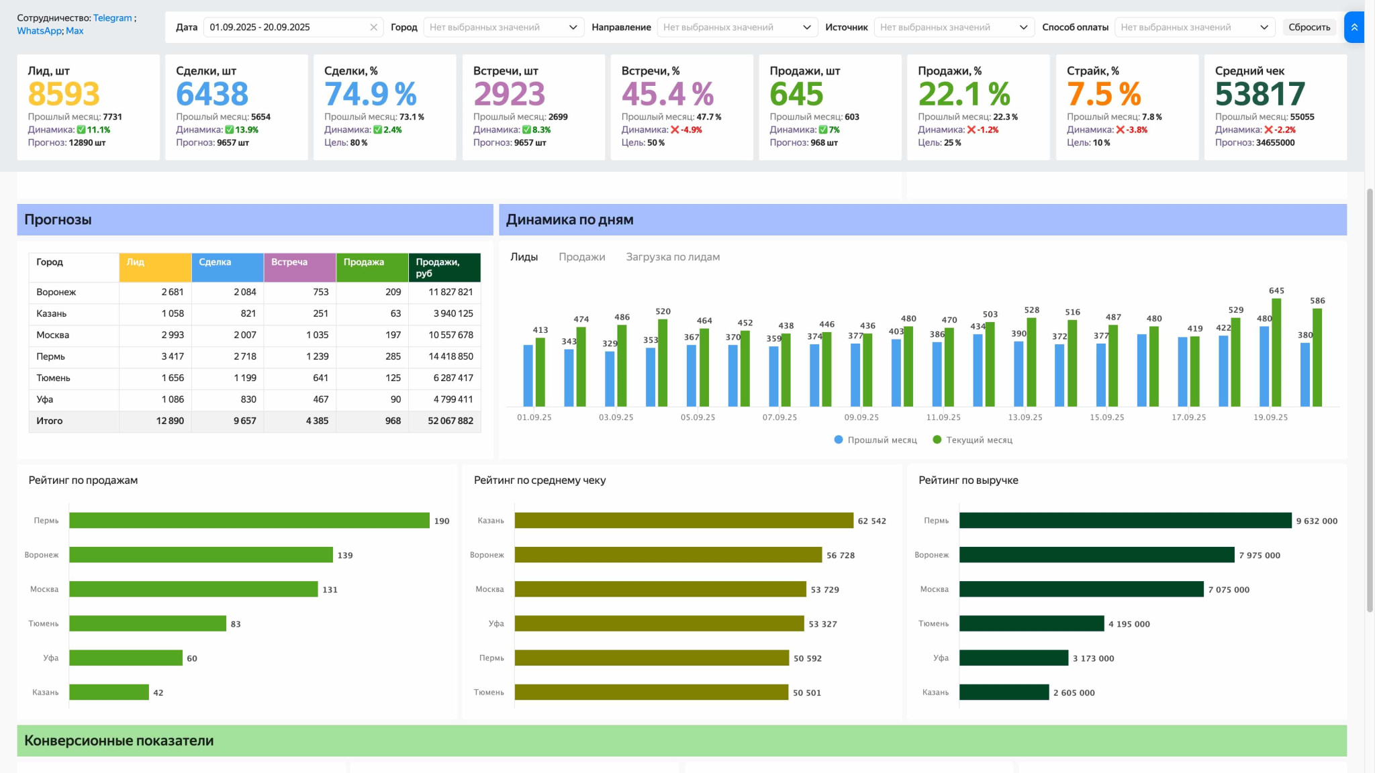Click the Встречи, шт value 2923
The image size is (1375, 773).
tap(510, 94)
